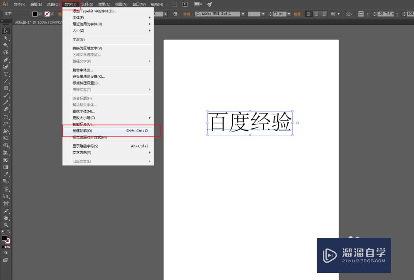The width and height of the screenshot is (414, 280).
Task: Swap fill and stroke colors
Action: [x=9, y=231]
